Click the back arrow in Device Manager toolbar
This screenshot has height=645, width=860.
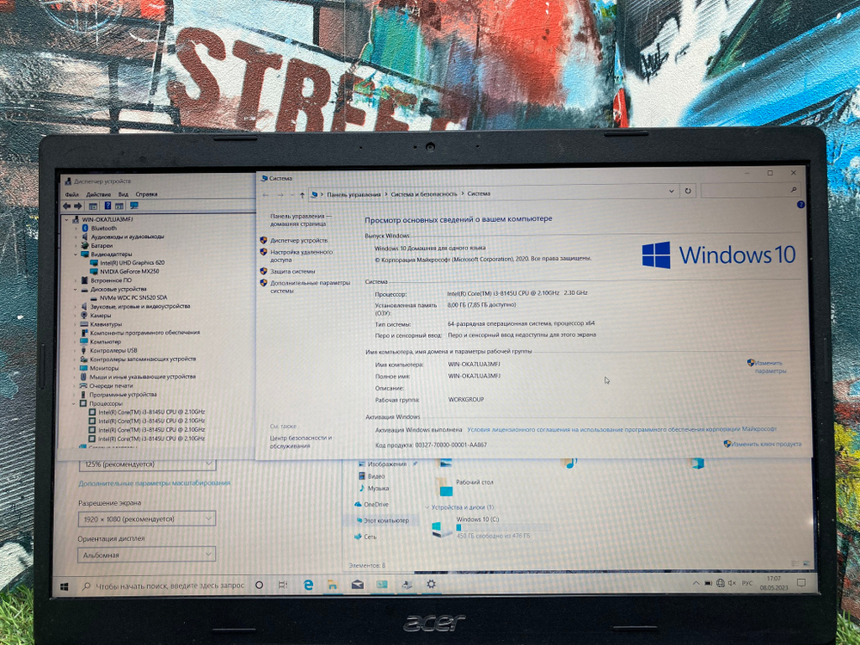[68, 206]
